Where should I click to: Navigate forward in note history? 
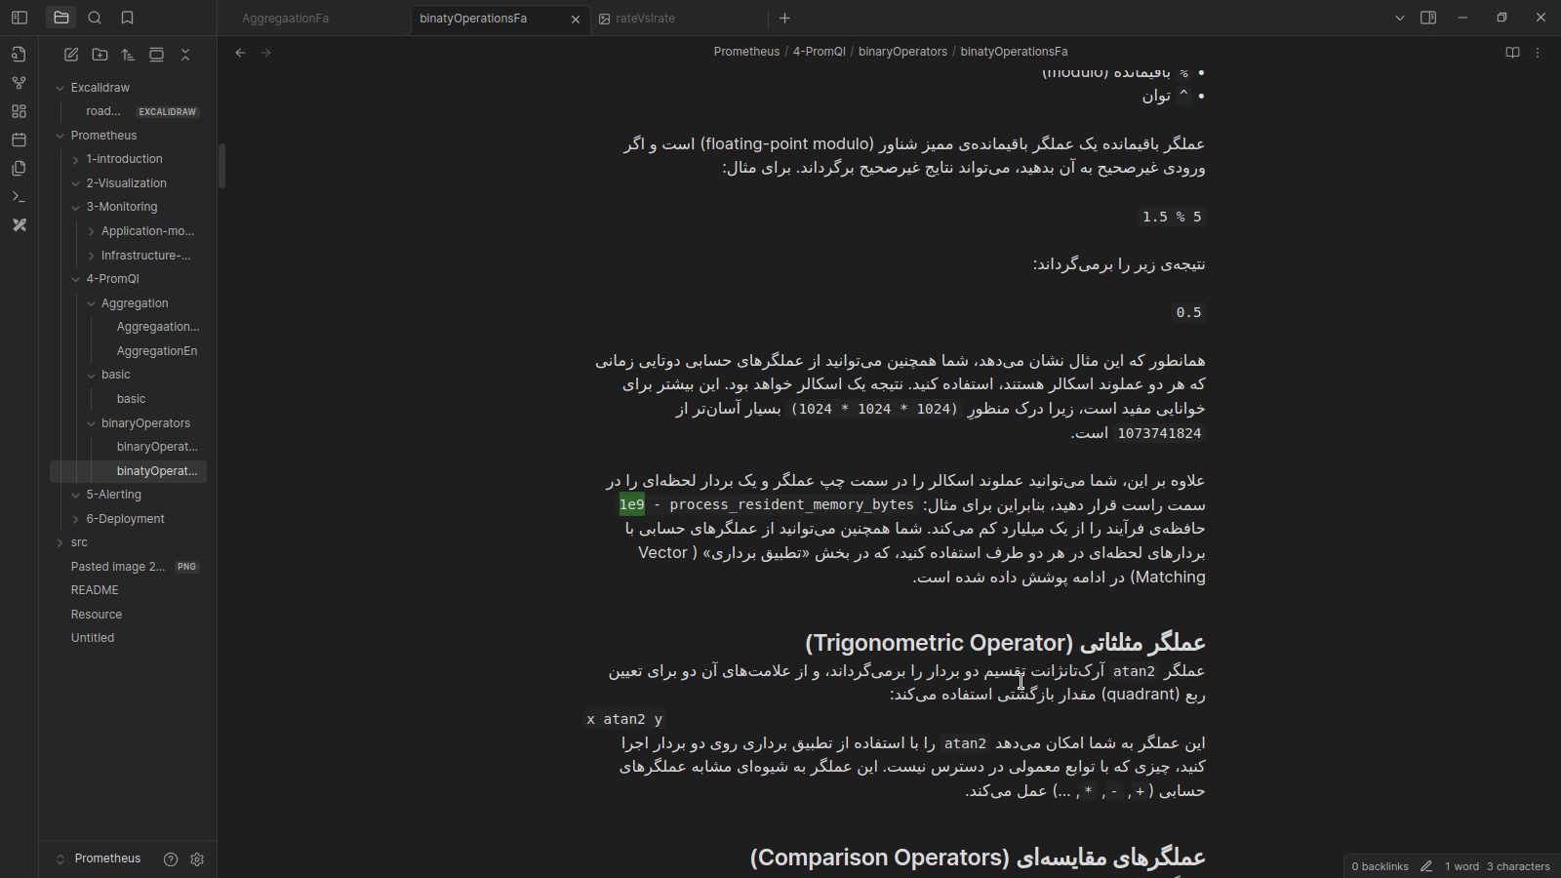[266, 53]
